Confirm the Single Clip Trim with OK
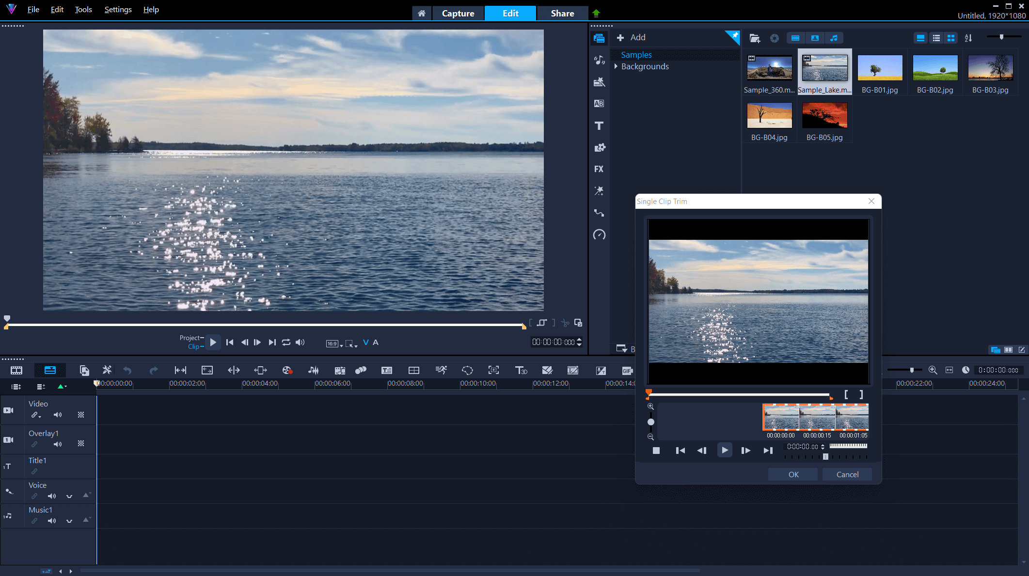Viewport: 1029px width, 576px height. click(x=793, y=474)
